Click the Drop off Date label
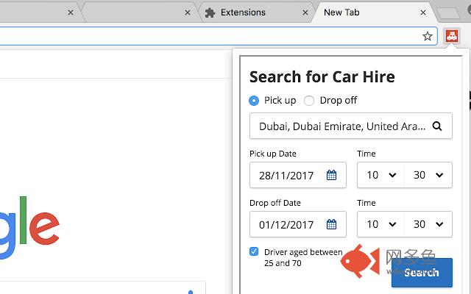Viewport: 471px width, 294px height. click(x=275, y=203)
